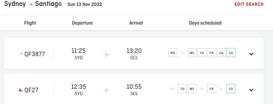The height and width of the screenshot is (104, 273).
Task: Select TU day box for QF27
Action: tap(182, 89)
